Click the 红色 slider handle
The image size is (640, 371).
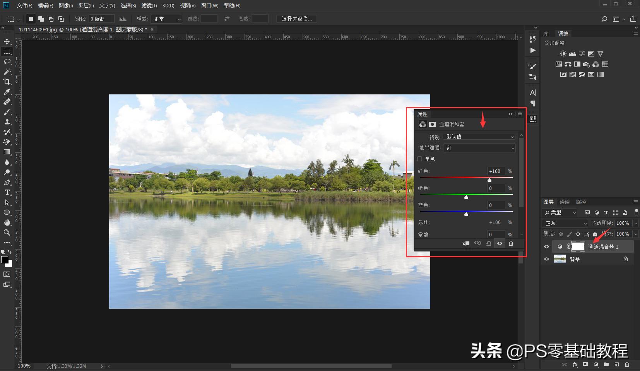pyautogui.click(x=489, y=180)
